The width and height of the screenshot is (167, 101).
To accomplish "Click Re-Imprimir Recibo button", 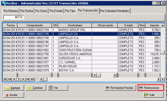I will 120,88.
